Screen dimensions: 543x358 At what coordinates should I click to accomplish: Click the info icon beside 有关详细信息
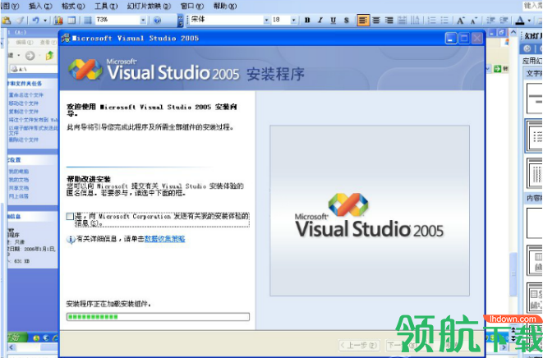pyautogui.click(x=71, y=240)
